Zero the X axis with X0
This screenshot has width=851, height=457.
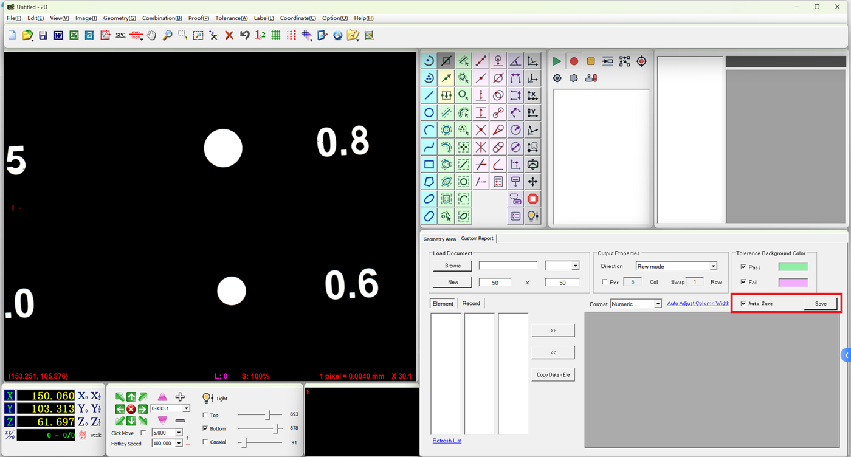[x=82, y=396]
